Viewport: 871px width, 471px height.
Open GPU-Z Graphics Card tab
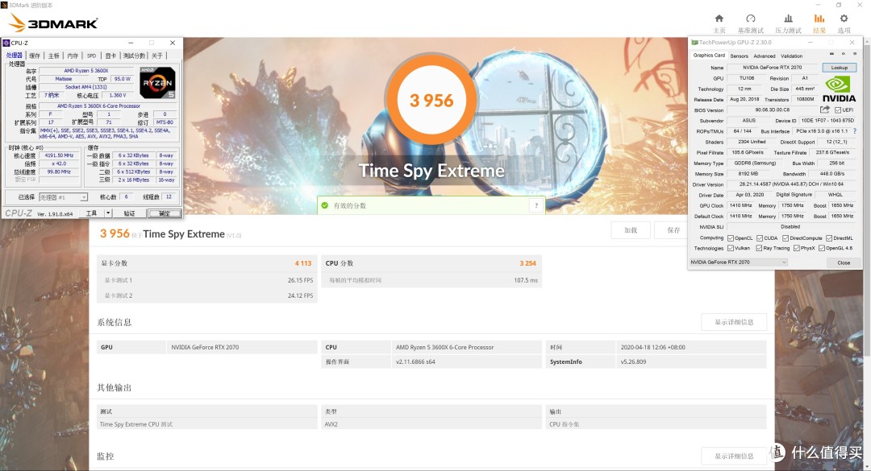709,56
